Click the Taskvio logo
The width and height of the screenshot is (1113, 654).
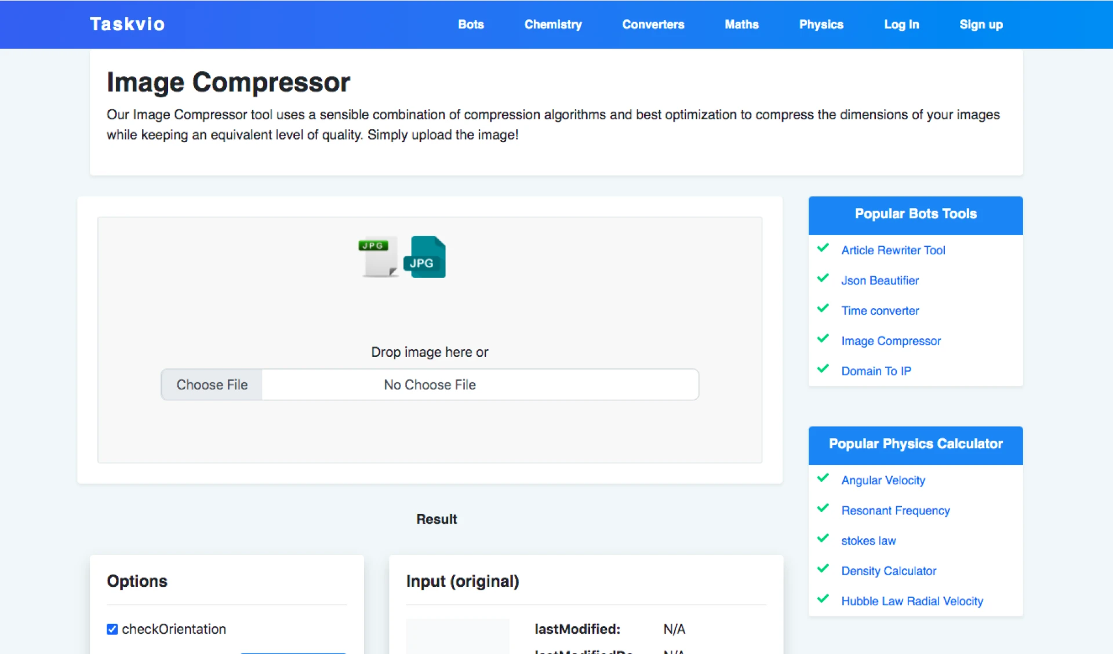click(x=127, y=24)
